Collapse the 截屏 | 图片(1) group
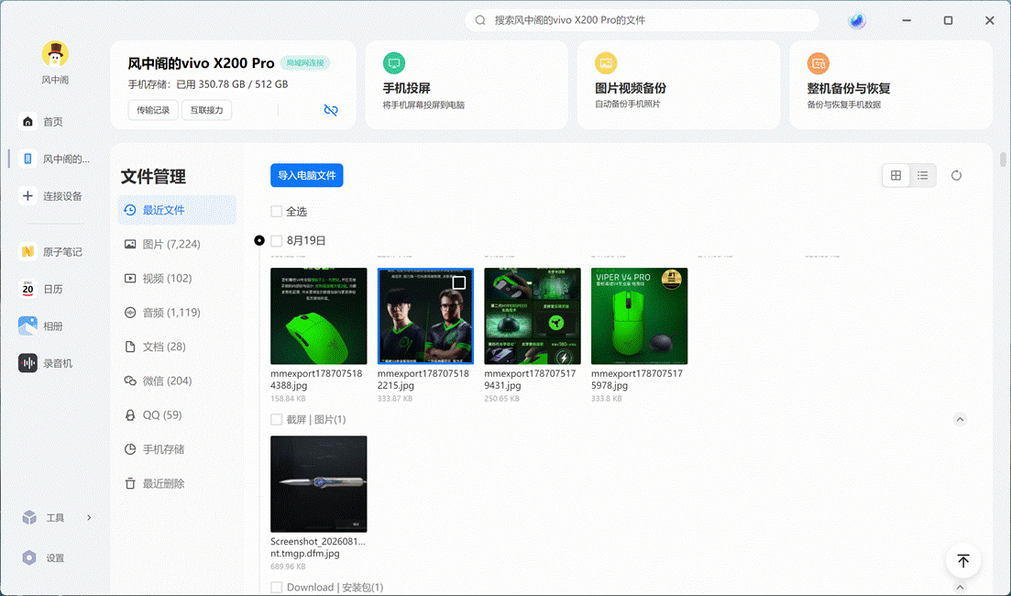This screenshot has width=1011, height=596. click(x=960, y=419)
